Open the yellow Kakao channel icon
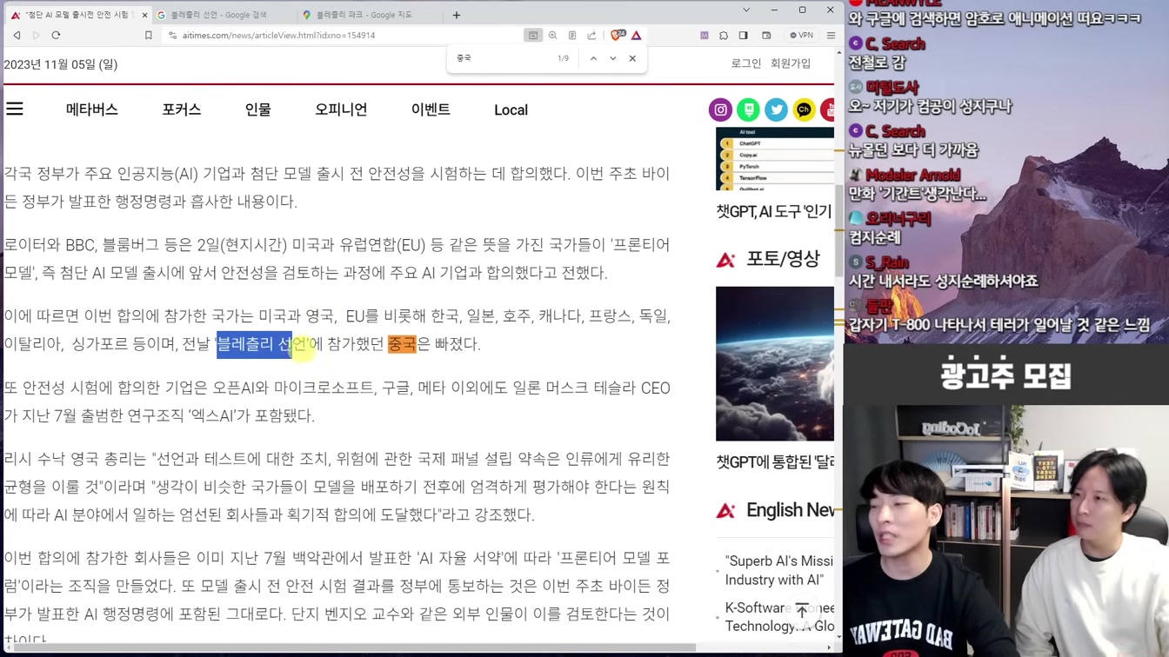 tap(804, 109)
